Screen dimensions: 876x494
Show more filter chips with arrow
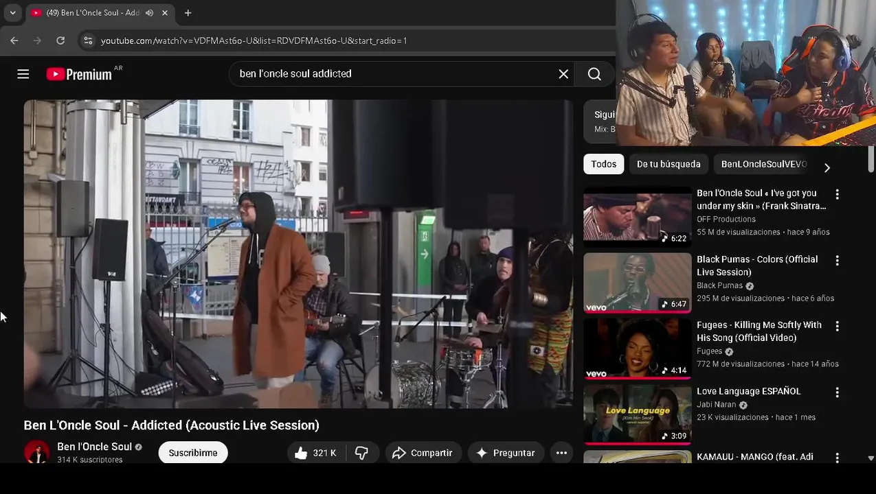[827, 167]
